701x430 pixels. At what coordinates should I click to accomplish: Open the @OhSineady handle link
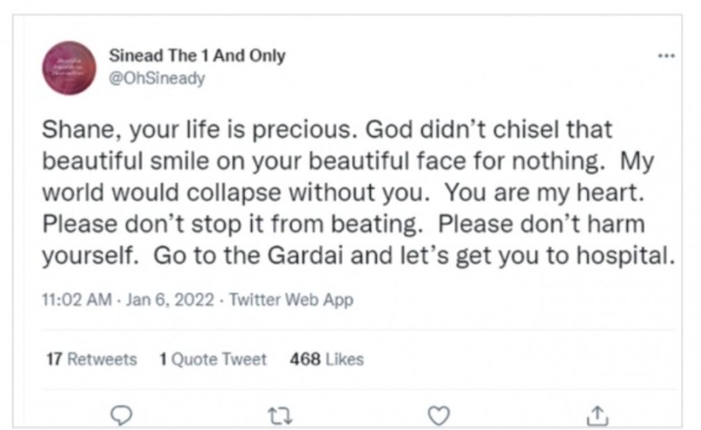click(x=157, y=78)
